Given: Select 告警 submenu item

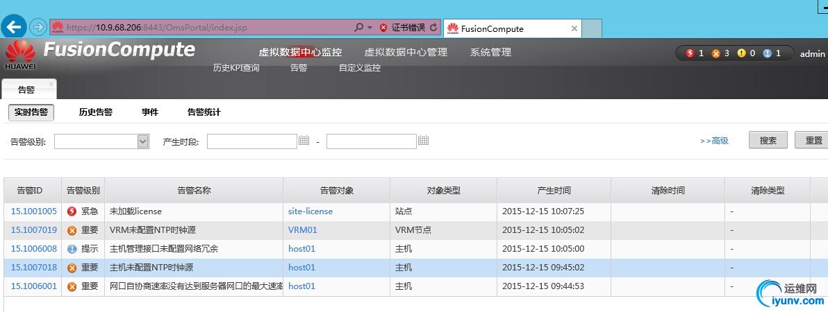Looking at the screenshot, I should [x=299, y=68].
